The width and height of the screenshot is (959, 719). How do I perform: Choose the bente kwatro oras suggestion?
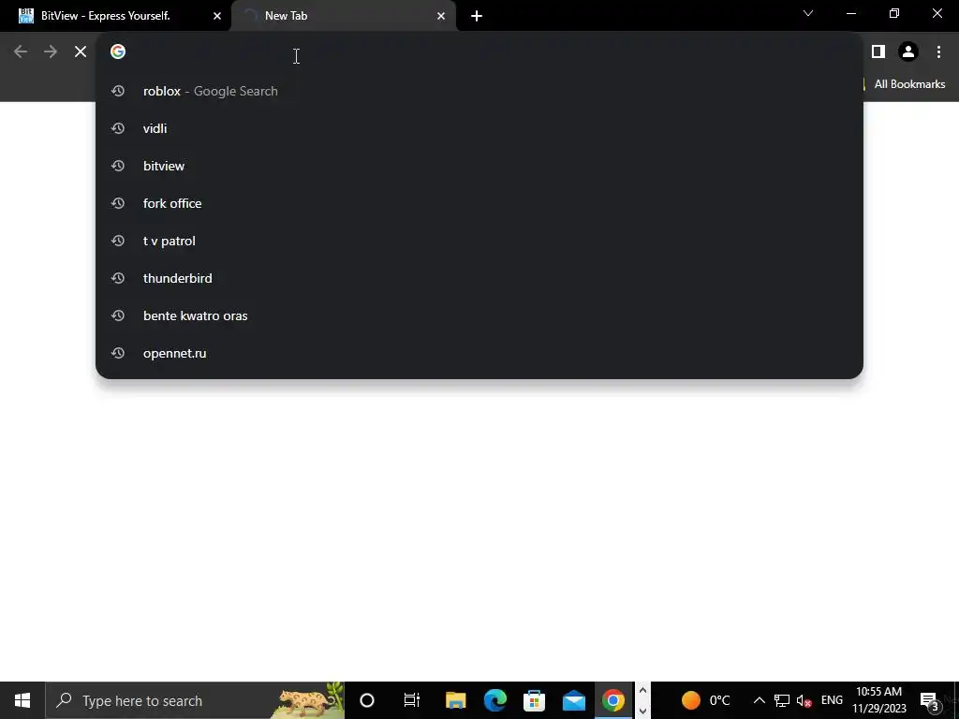click(x=479, y=315)
